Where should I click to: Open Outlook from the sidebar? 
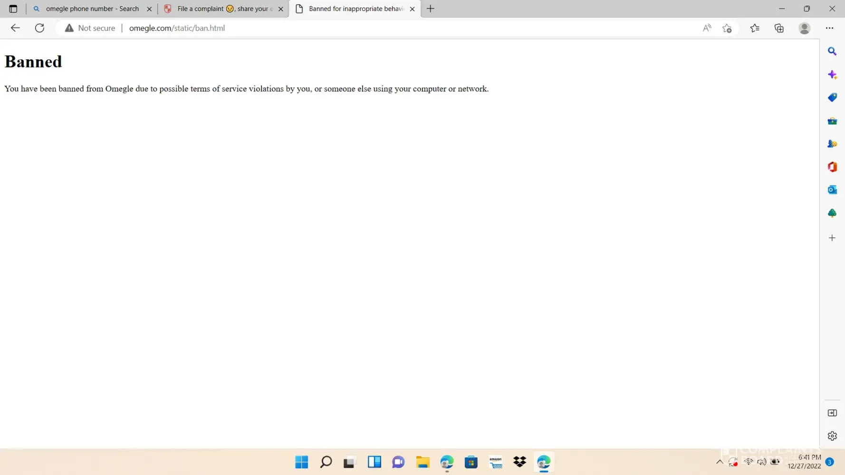832,190
